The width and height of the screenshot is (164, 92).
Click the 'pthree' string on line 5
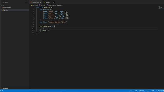(x=52, y=16)
